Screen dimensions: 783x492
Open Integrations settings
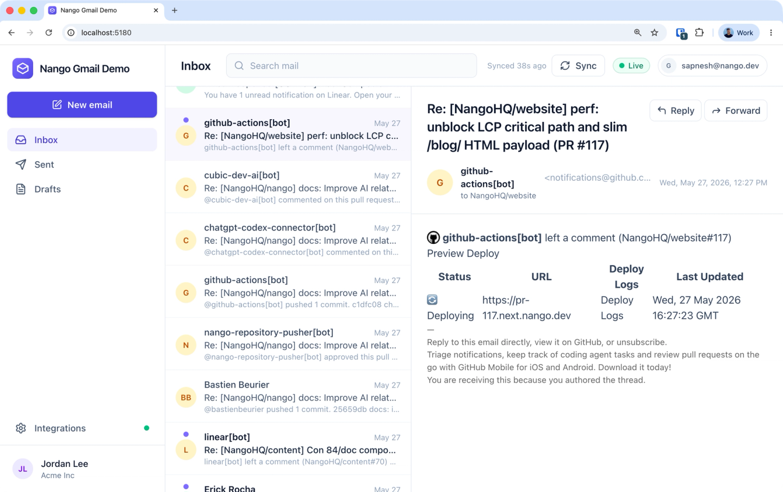click(82, 428)
